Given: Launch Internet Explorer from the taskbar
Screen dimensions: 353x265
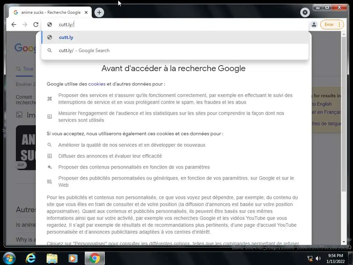Looking at the screenshot, I should tap(31, 258).
